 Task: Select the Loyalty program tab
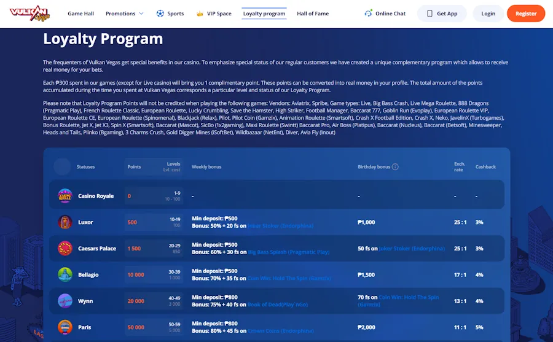[x=264, y=14]
